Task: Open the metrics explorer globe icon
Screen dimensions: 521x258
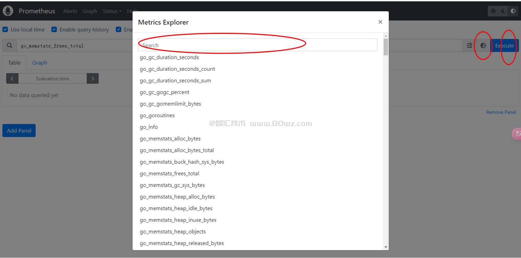Action: tap(483, 45)
